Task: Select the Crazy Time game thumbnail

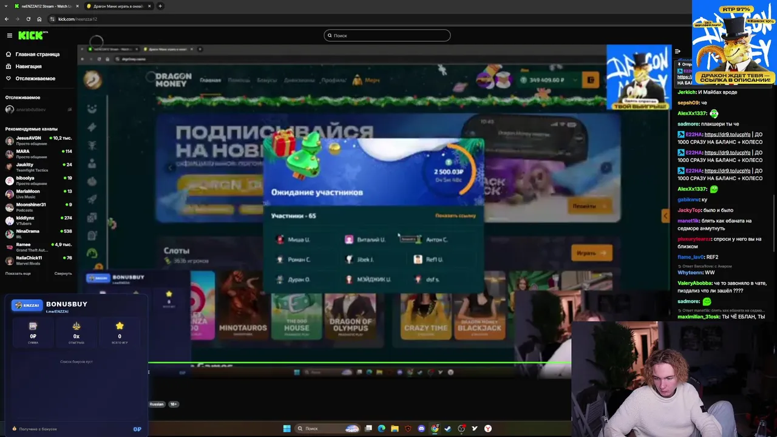Action: [426, 305]
